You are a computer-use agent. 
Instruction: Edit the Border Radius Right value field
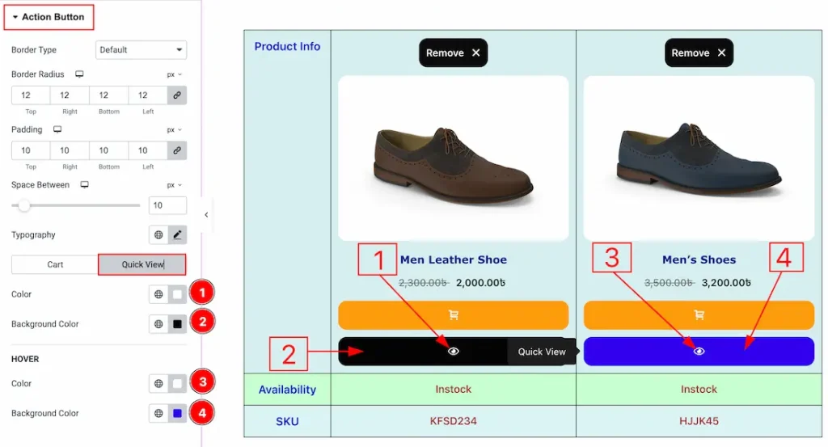[x=70, y=95]
